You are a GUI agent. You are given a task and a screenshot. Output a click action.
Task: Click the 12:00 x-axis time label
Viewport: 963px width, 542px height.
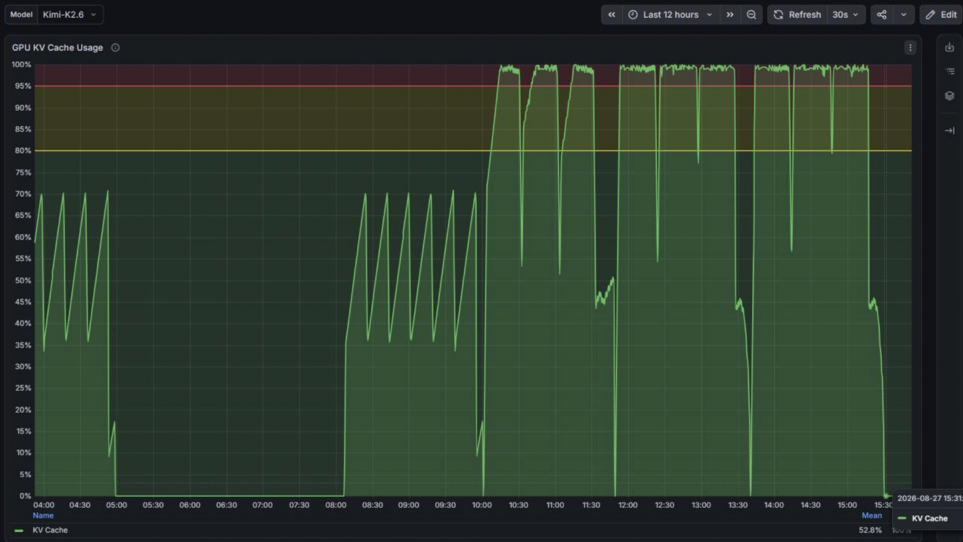[x=628, y=505]
